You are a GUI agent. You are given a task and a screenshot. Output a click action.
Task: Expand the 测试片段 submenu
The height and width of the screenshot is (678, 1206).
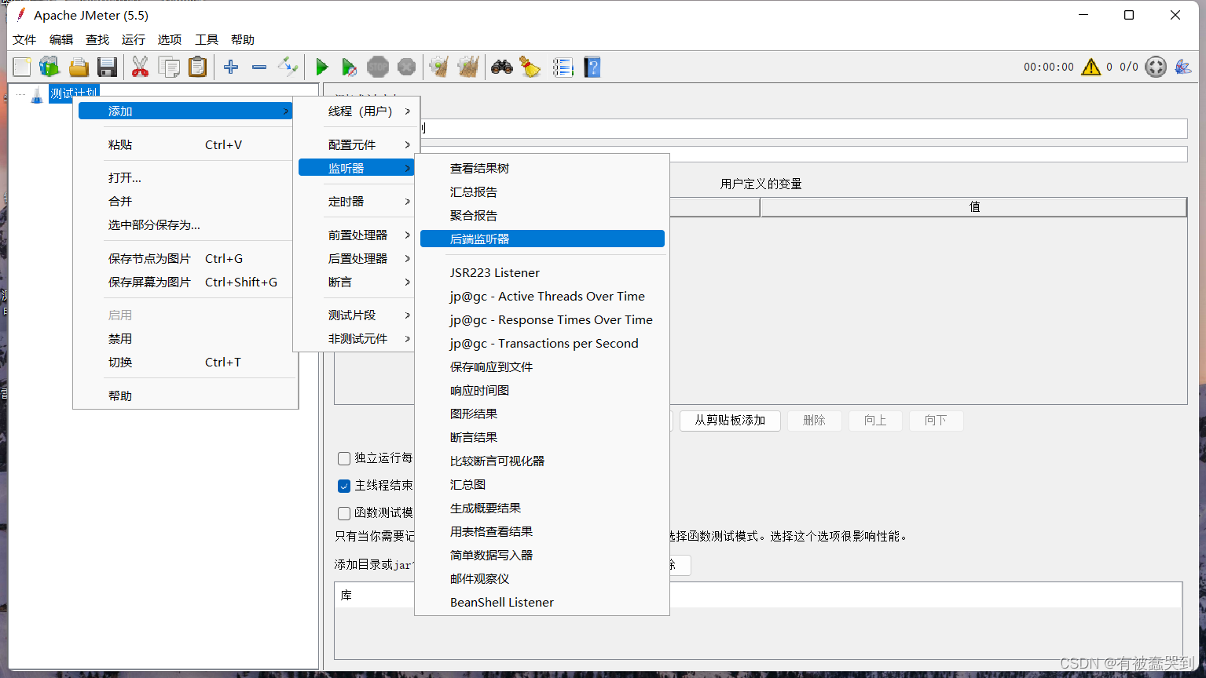tap(356, 315)
